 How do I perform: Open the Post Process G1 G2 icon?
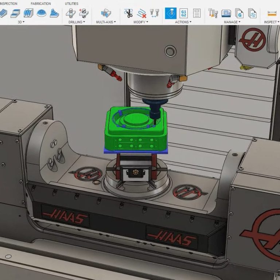[x=184, y=13]
